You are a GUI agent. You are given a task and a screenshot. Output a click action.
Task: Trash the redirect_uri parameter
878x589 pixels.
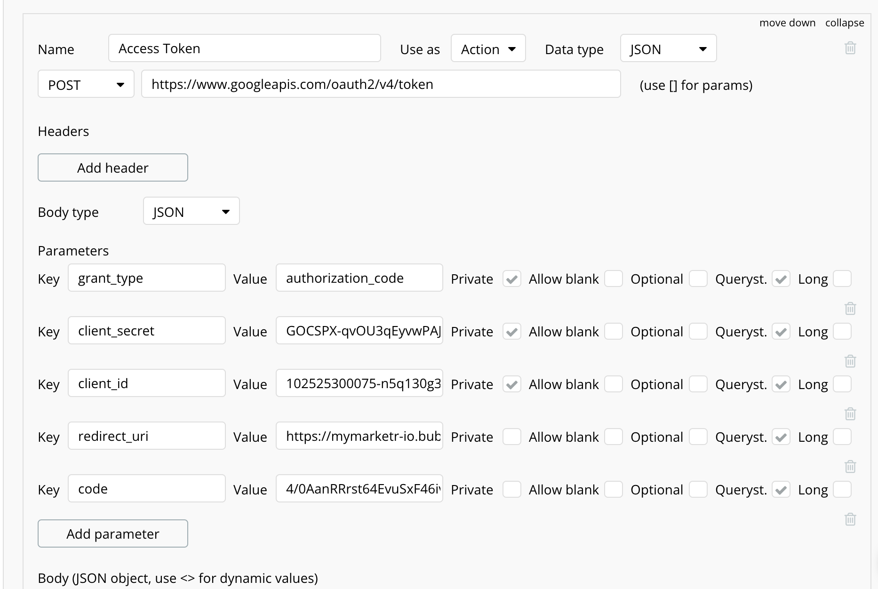click(x=850, y=467)
